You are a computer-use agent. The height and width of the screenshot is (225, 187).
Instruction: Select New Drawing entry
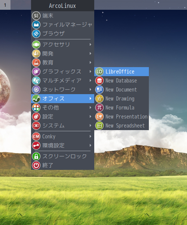click(x=122, y=99)
